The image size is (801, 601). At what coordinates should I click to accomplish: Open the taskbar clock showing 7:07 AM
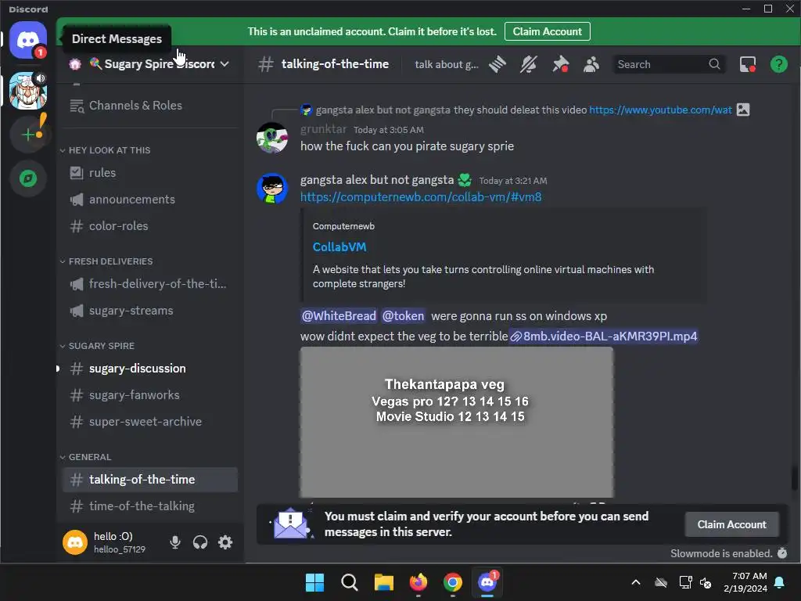(x=745, y=582)
